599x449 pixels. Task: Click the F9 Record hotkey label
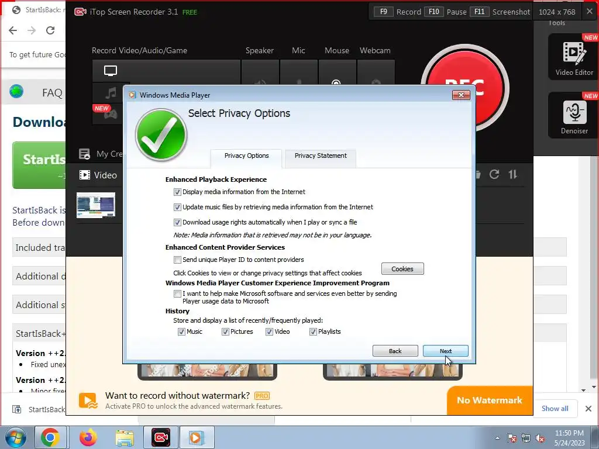click(397, 12)
